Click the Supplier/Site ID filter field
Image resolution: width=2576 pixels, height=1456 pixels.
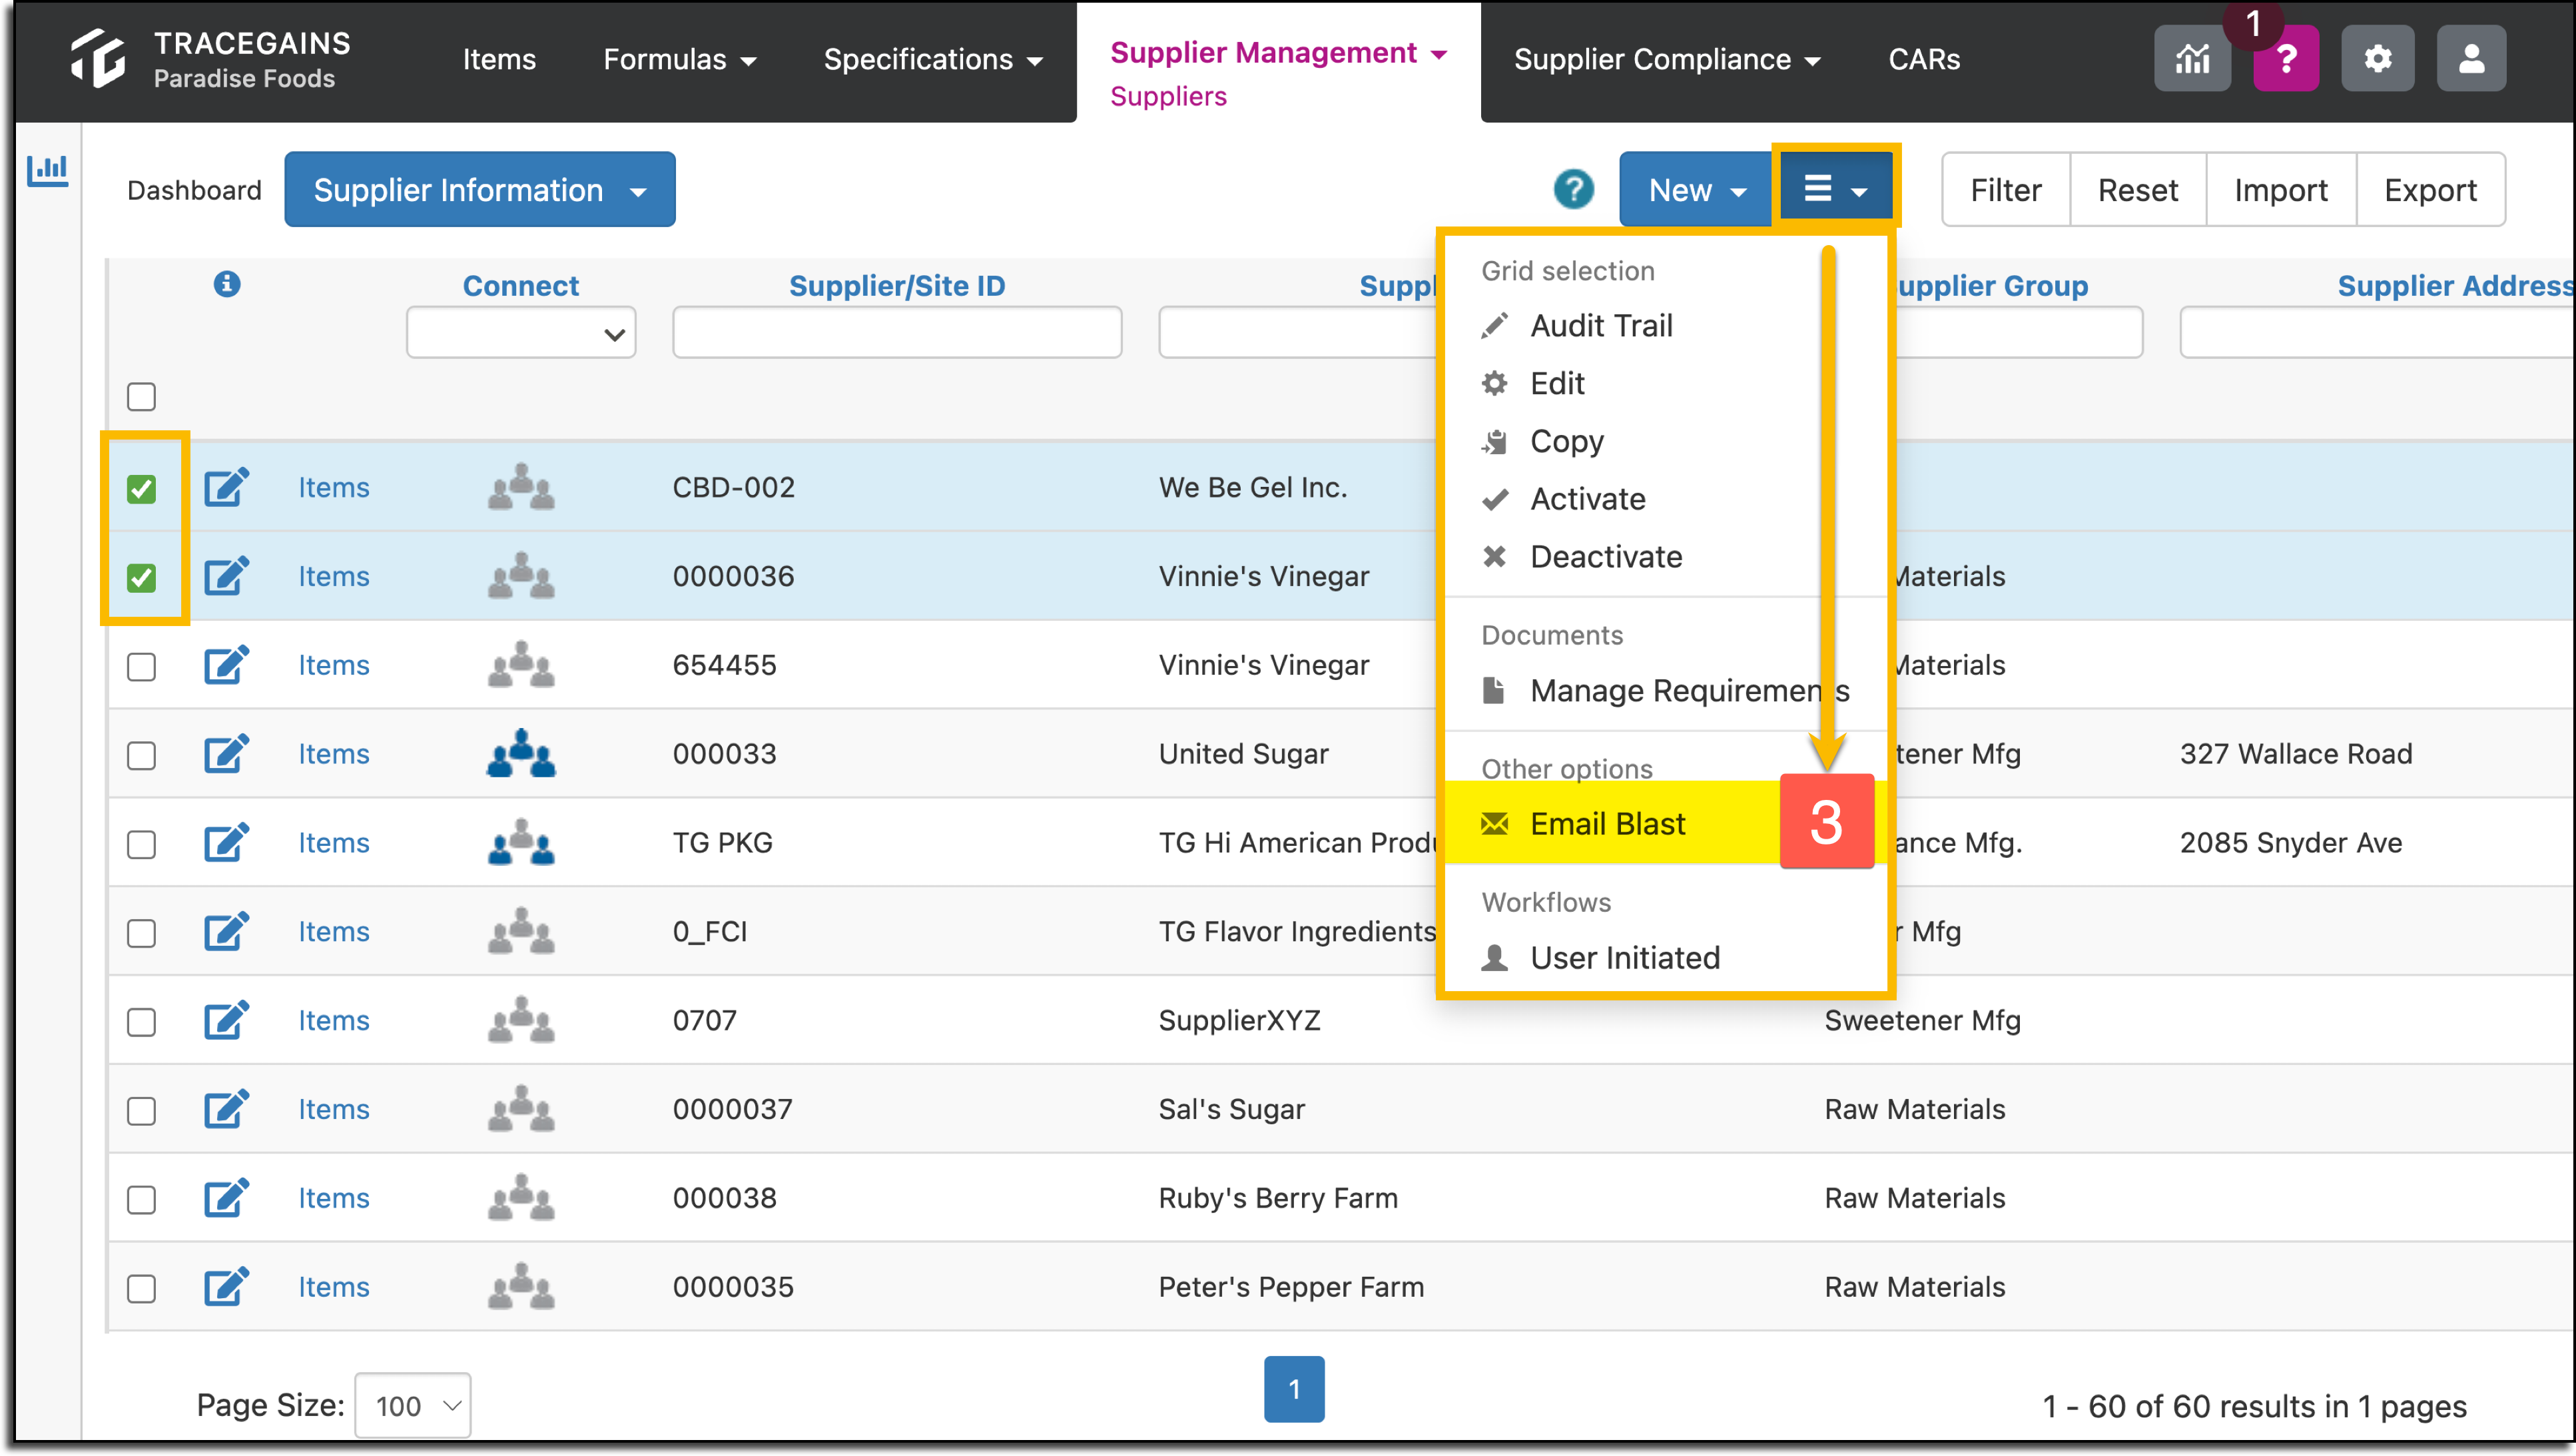(897, 333)
